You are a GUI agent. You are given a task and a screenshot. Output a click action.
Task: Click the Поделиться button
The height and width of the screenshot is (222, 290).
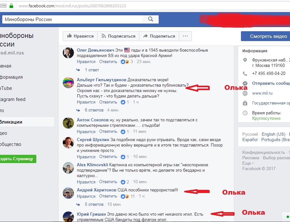159,36
